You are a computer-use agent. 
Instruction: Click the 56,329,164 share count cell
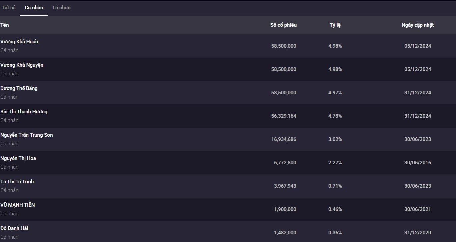coord(284,116)
